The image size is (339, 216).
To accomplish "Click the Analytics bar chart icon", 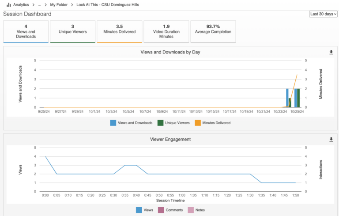I will point(8,4).
